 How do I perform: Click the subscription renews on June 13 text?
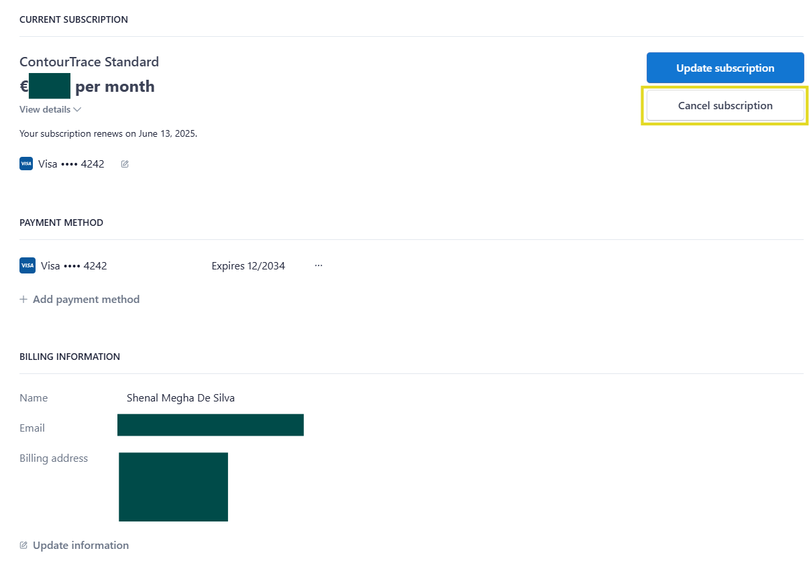(108, 133)
